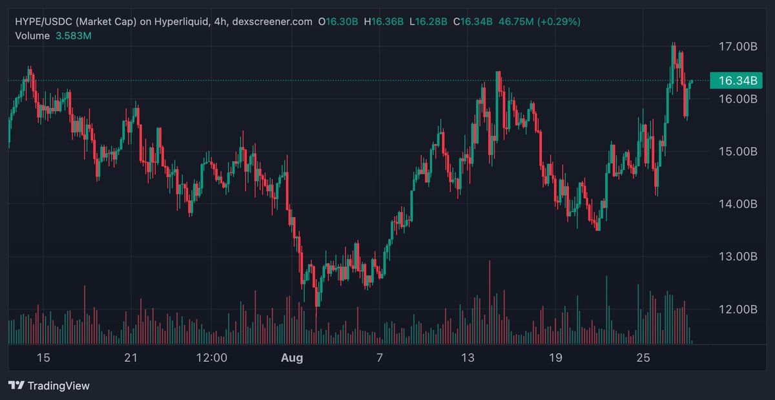Click the change value 46.75M (+0.29%)
The width and height of the screenshot is (775, 400).
(x=539, y=21)
